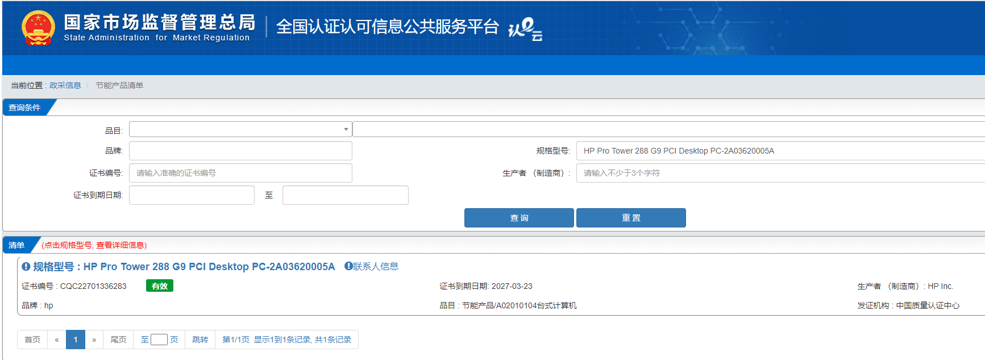985x360 pixels.
Task: Click the page number jump input box
Action: click(x=159, y=340)
